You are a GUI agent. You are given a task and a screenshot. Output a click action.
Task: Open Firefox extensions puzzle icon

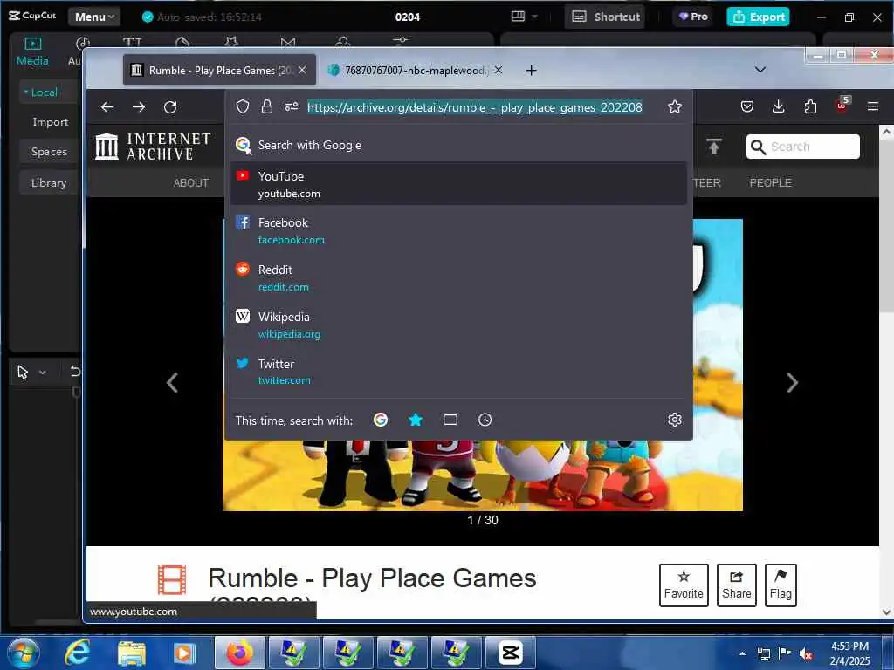(810, 106)
